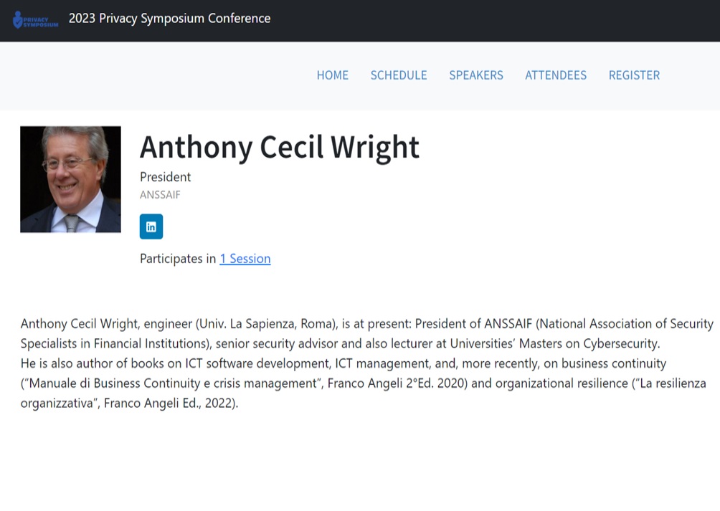Click the Privacy Symposium shield logo
720x511 pixels.
(35, 20)
